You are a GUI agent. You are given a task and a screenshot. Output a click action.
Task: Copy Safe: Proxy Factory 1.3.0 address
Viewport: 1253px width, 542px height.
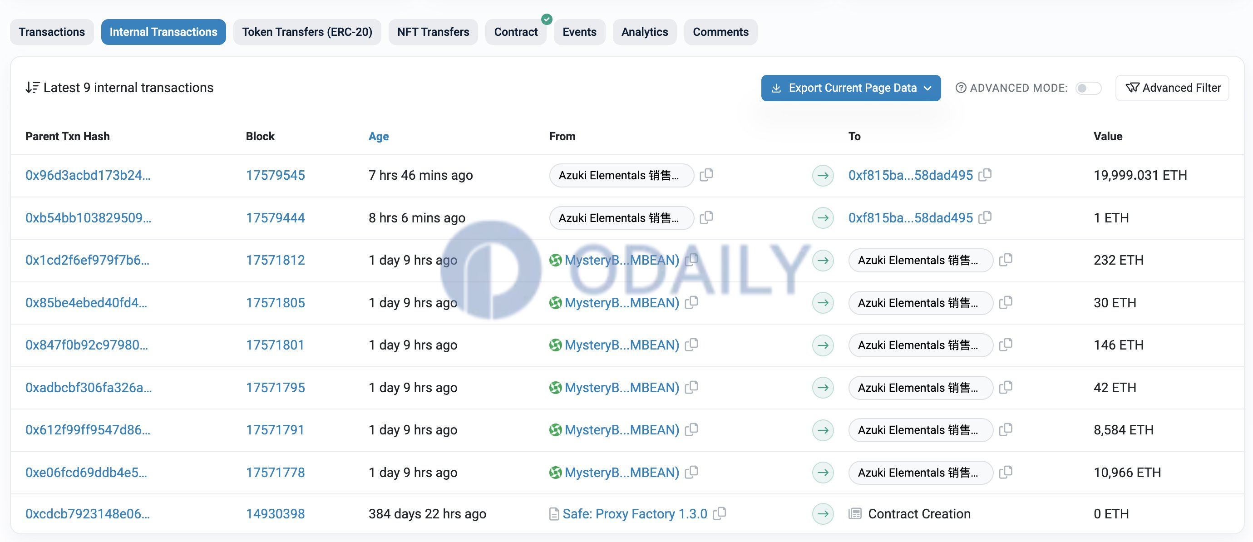720,513
